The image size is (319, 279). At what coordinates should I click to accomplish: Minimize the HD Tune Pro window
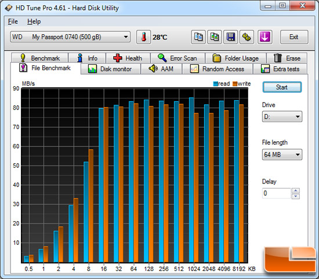pos(268,6)
